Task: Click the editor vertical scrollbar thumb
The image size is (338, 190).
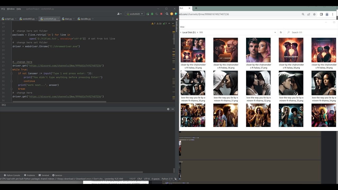Action: (x=174, y=39)
